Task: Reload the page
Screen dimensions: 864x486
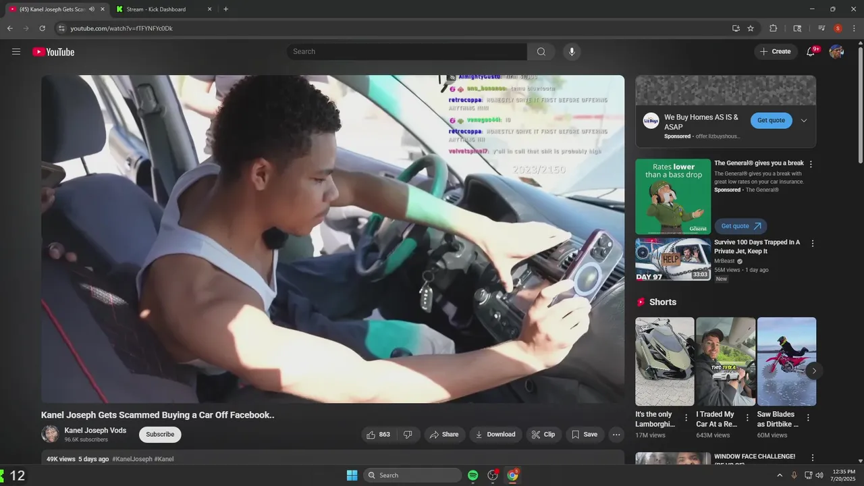Action: tap(43, 28)
